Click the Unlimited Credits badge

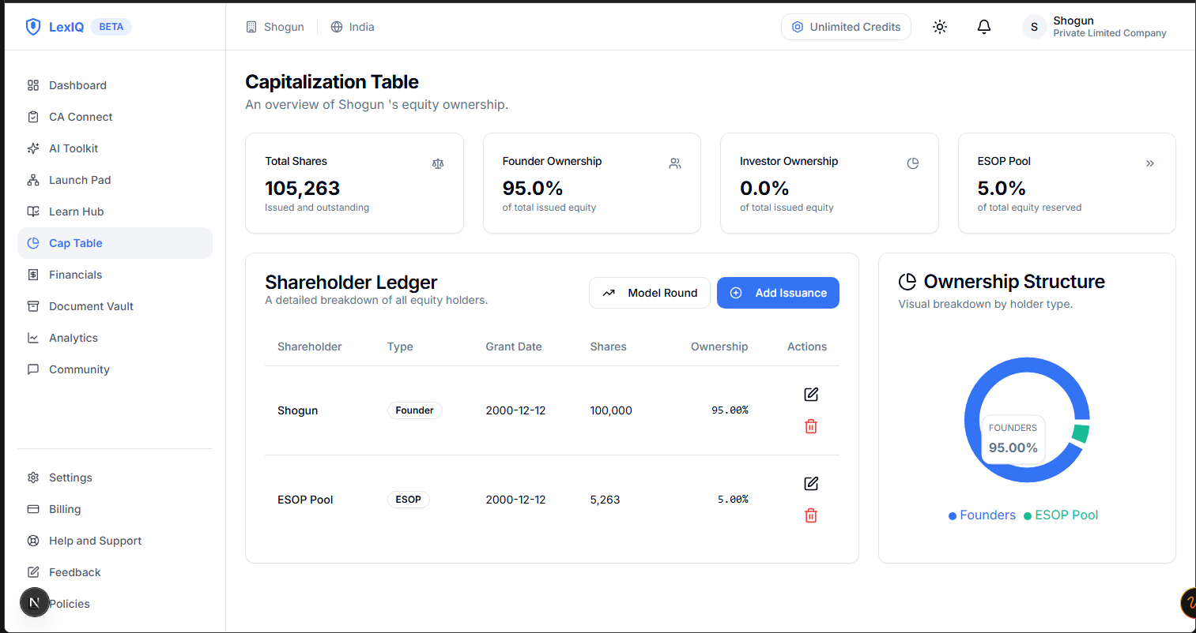[845, 27]
